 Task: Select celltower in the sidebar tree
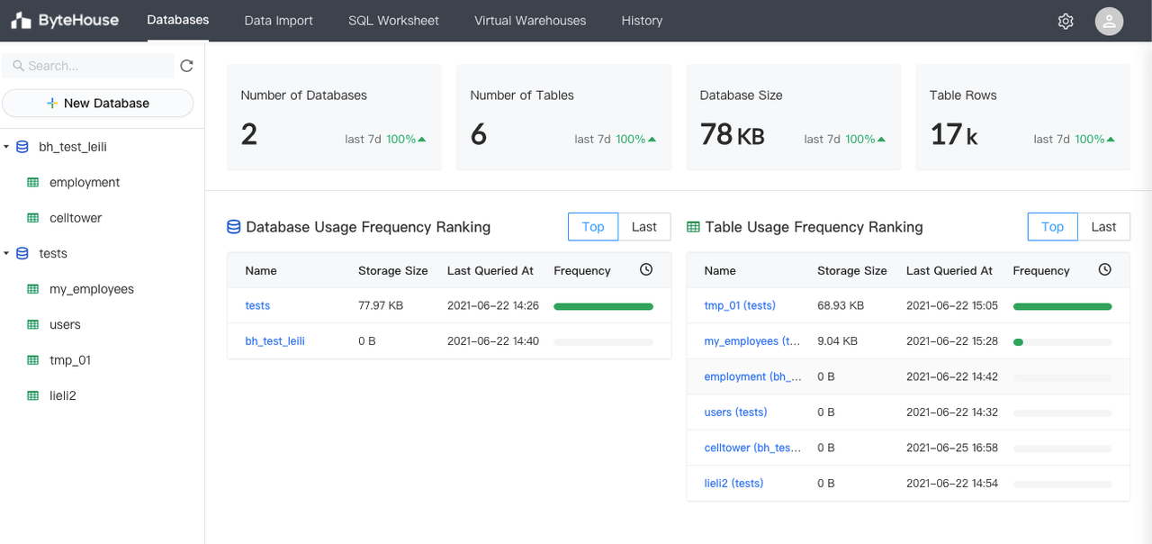[x=76, y=218]
